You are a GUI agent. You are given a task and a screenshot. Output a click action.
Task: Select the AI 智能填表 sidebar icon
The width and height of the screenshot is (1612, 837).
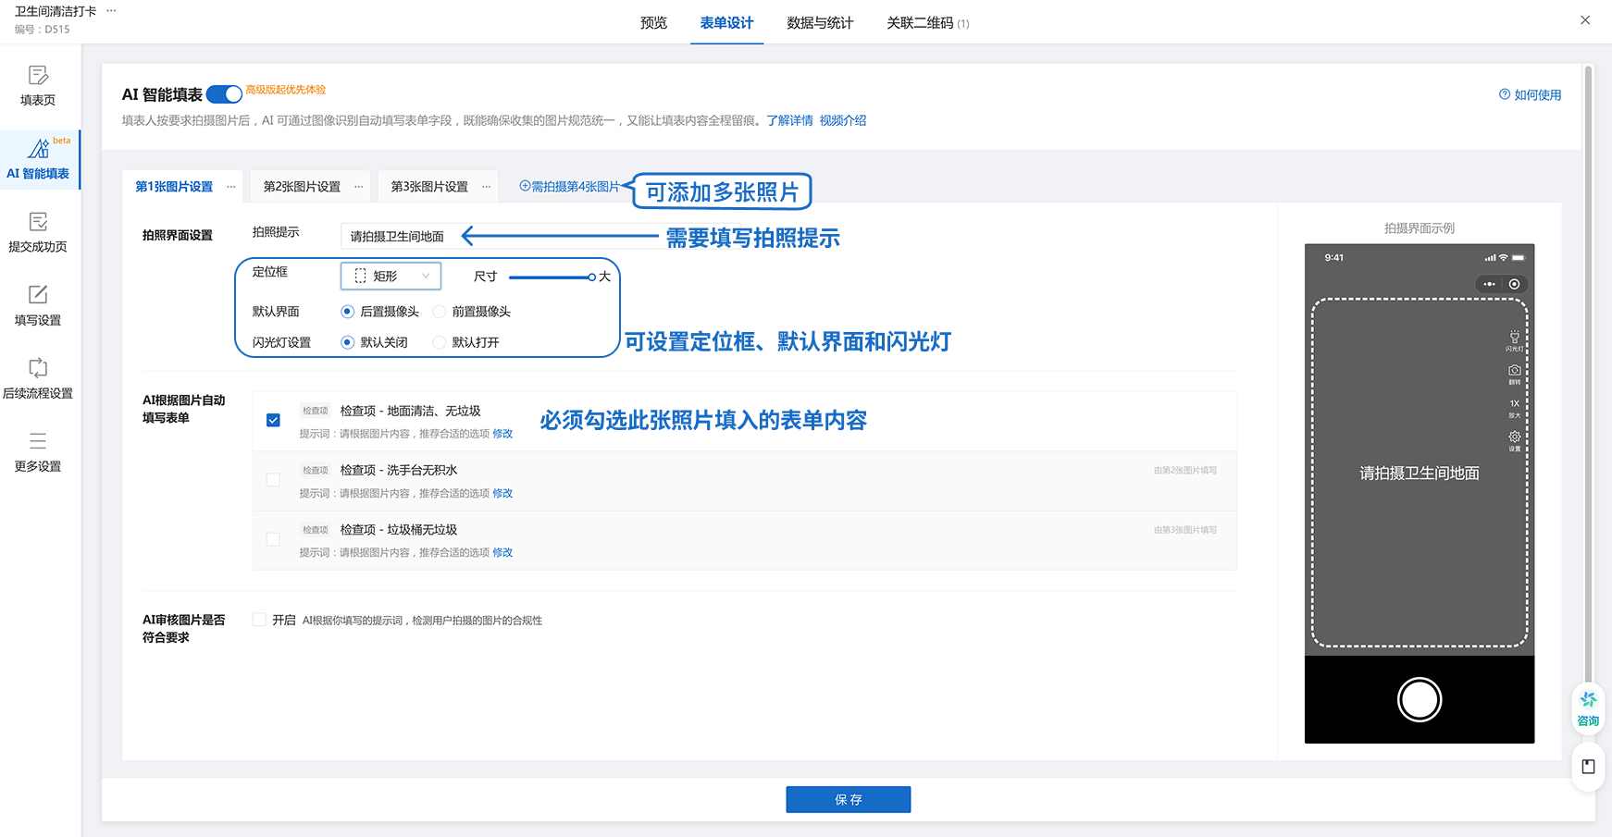click(x=38, y=148)
